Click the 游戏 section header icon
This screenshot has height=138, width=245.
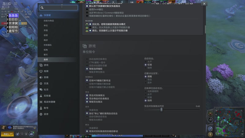pyautogui.click(x=85, y=46)
